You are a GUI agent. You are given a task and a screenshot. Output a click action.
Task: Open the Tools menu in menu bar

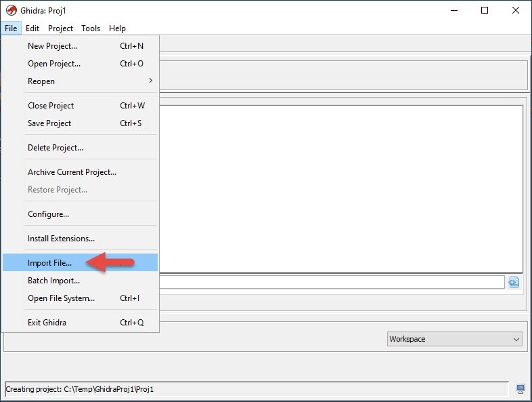point(91,28)
